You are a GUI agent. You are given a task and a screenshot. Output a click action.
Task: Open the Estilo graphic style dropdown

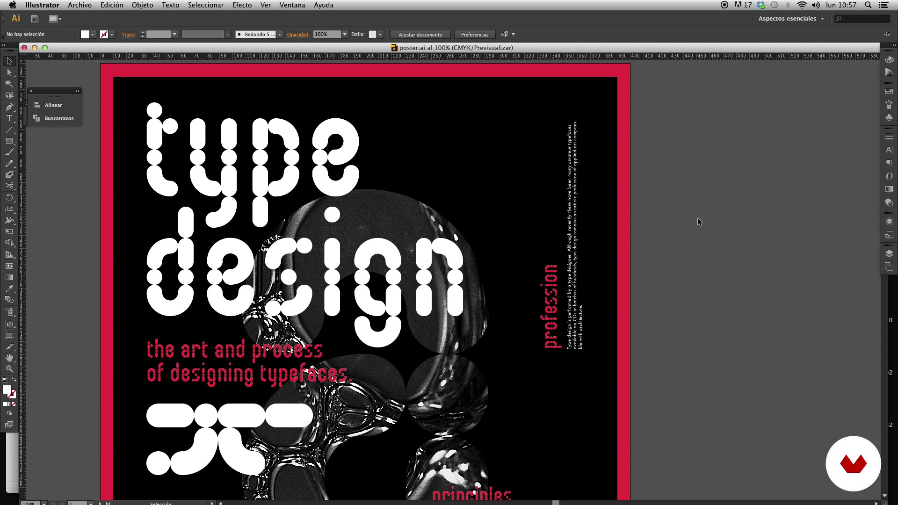pyautogui.click(x=380, y=35)
